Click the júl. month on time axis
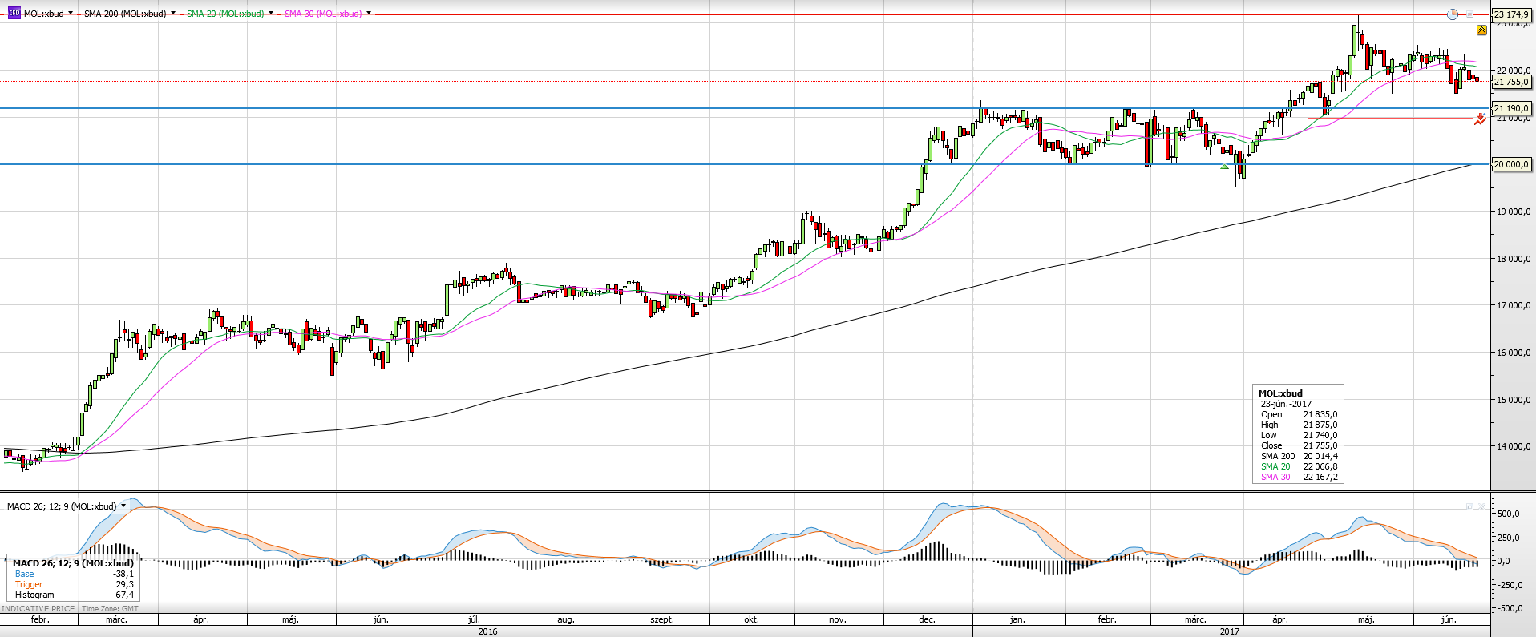The width and height of the screenshot is (1536, 637). 474,619
